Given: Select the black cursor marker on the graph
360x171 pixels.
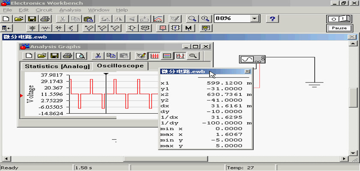Looking at the screenshot, I should coord(106,74).
